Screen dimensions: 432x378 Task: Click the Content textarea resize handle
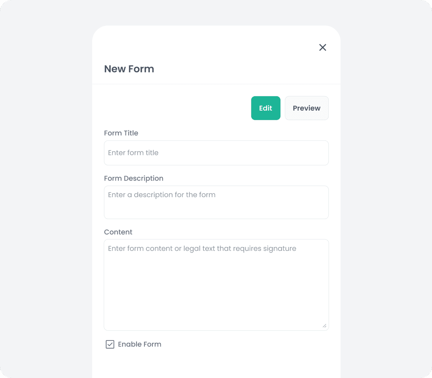pos(325,326)
